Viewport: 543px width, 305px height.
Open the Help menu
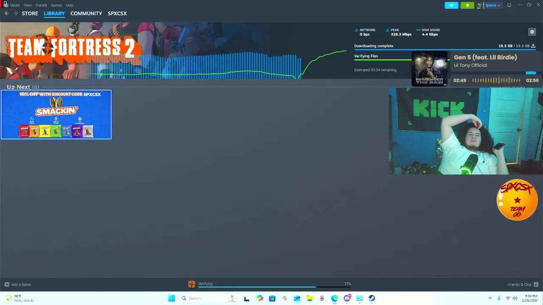coord(70,5)
